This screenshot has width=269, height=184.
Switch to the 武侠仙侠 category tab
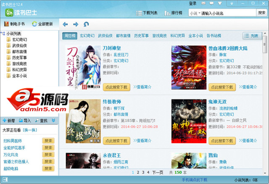coord(105,36)
